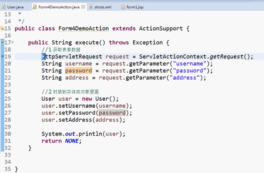This screenshot has height=173, width=264.
Task: Click the username variable declaration on line 20
Action: [x=78, y=64]
